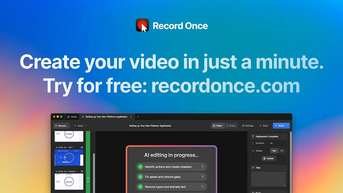Select the Click the "Delete" step thumbnail
The width and height of the screenshot is (343, 193).
point(69,181)
